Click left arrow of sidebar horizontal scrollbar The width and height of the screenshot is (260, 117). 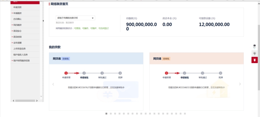14,101
